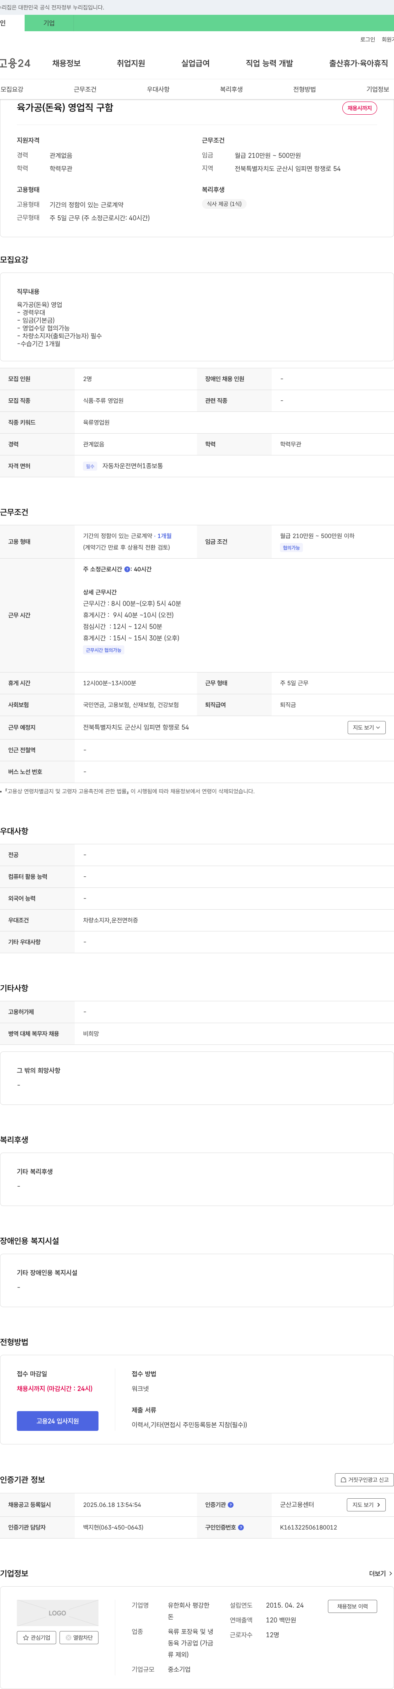Open 채용정보 이력 for the company
Screen dimensions: 394x1689
click(x=353, y=1606)
